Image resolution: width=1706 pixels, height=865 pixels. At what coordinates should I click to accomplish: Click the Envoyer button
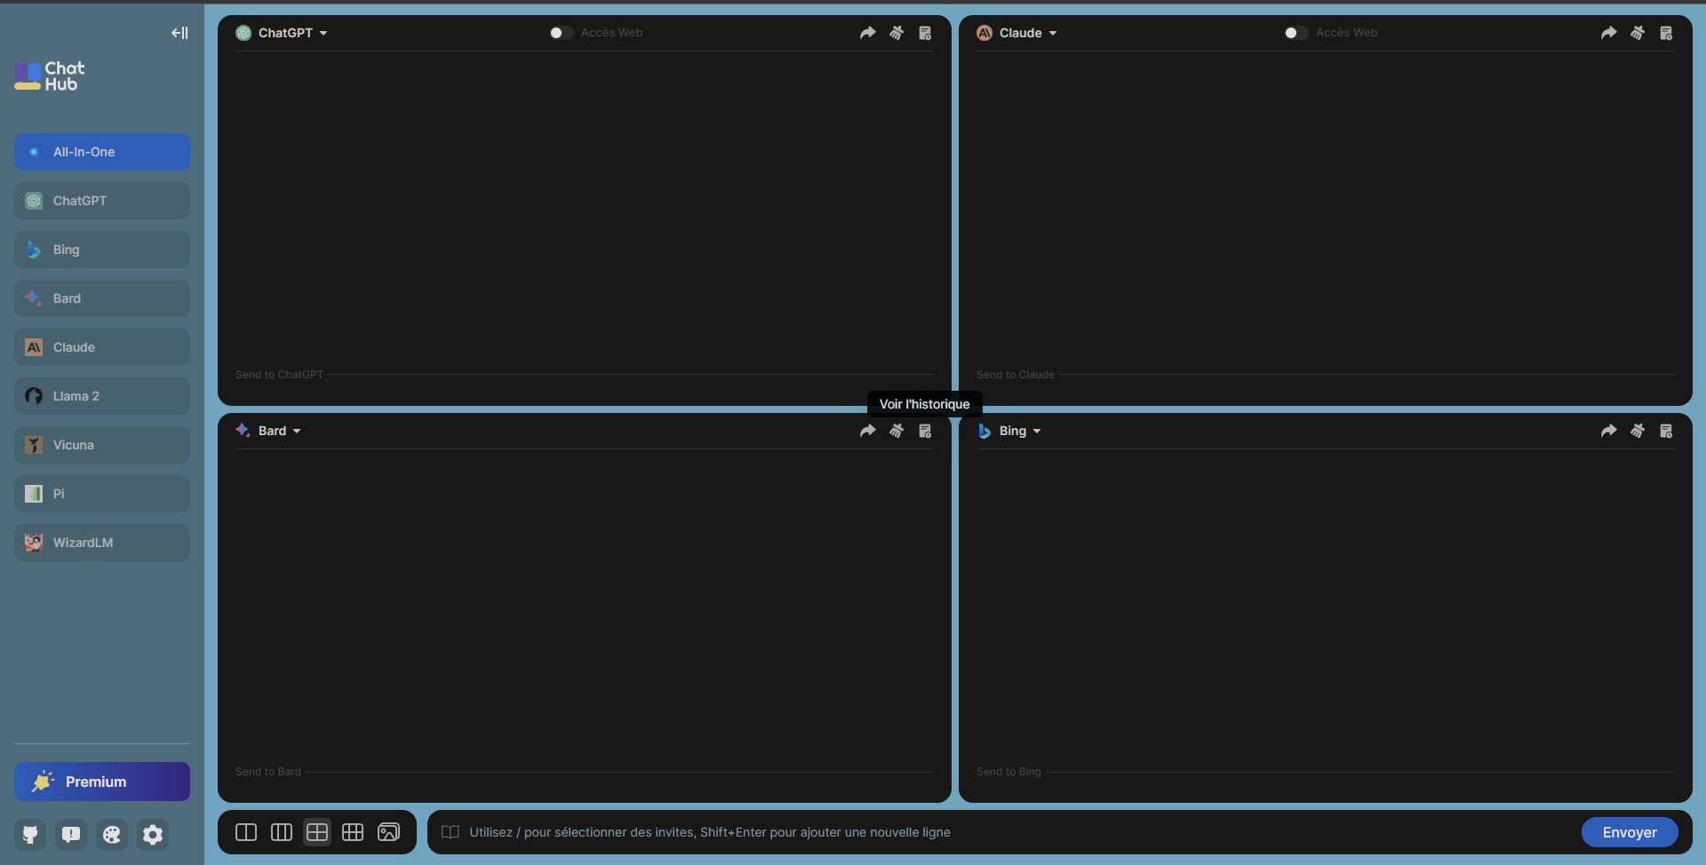[x=1630, y=832]
